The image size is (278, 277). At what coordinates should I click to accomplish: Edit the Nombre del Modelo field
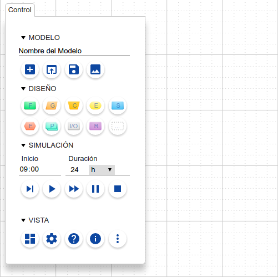(x=74, y=51)
